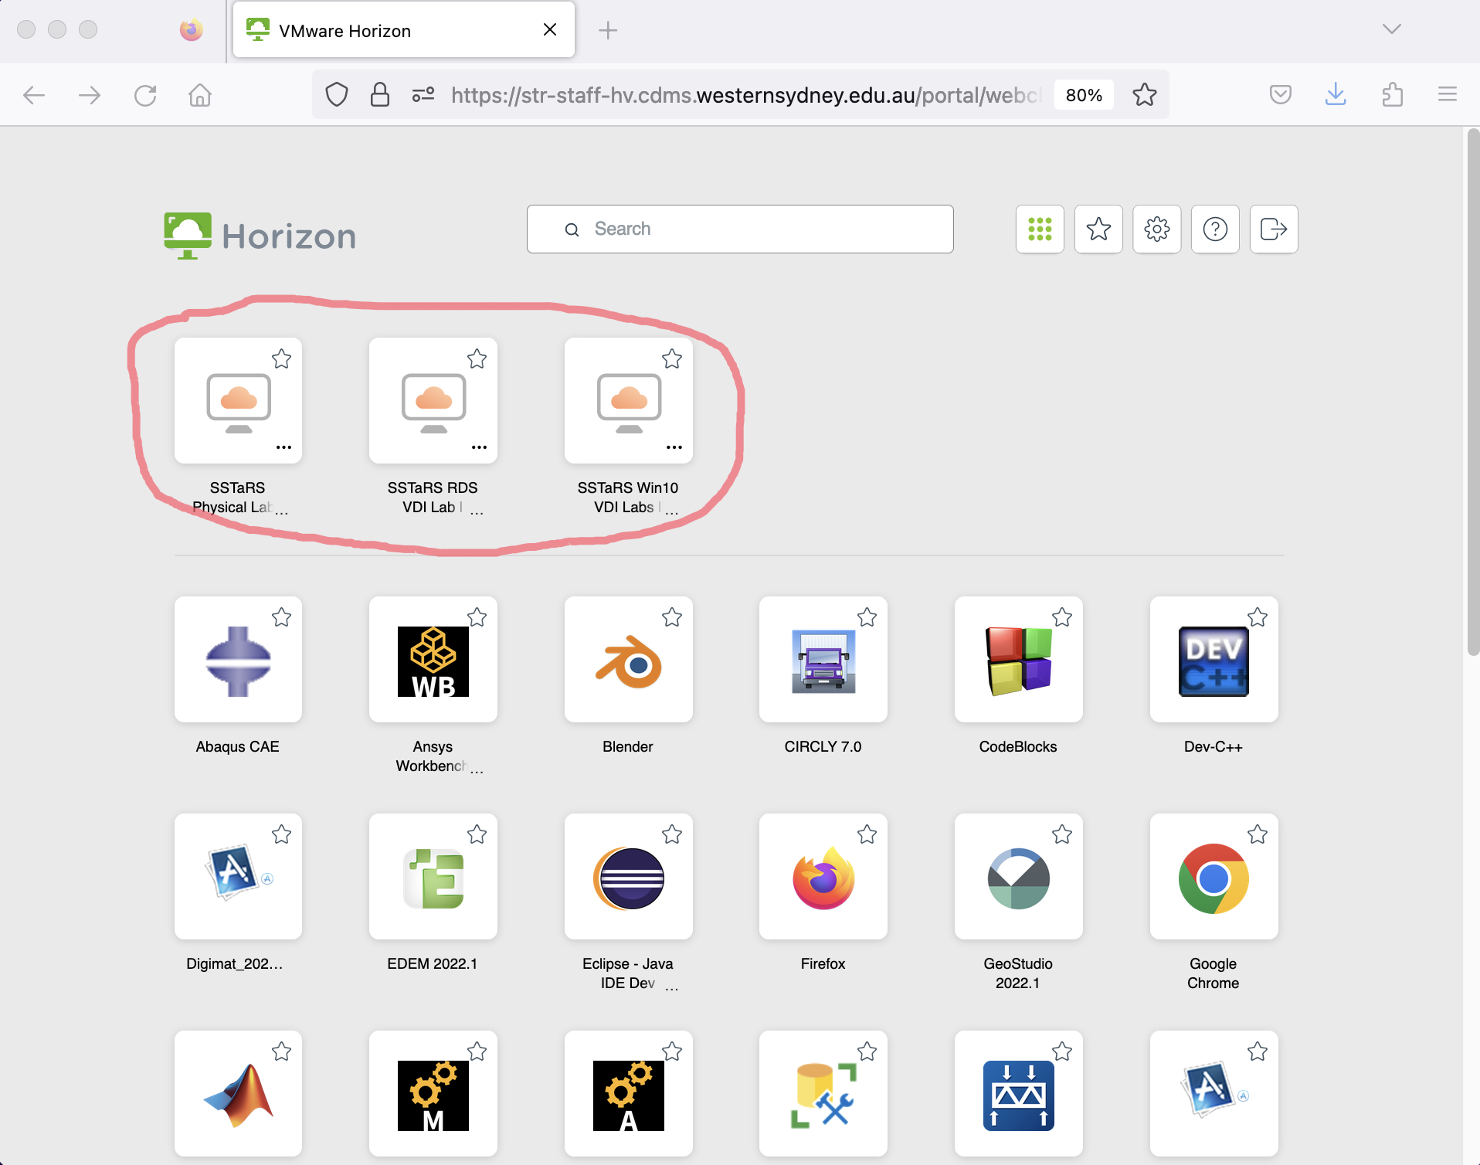The width and height of the screenshot is (1480, 1165).
Task: Open the Firefox remote application tile
Action: 823,877
